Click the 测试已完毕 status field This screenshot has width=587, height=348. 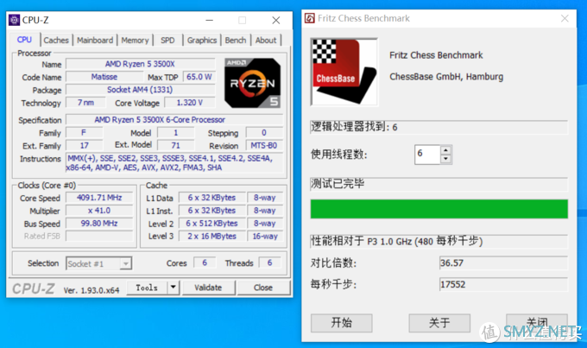pos(439,184)
